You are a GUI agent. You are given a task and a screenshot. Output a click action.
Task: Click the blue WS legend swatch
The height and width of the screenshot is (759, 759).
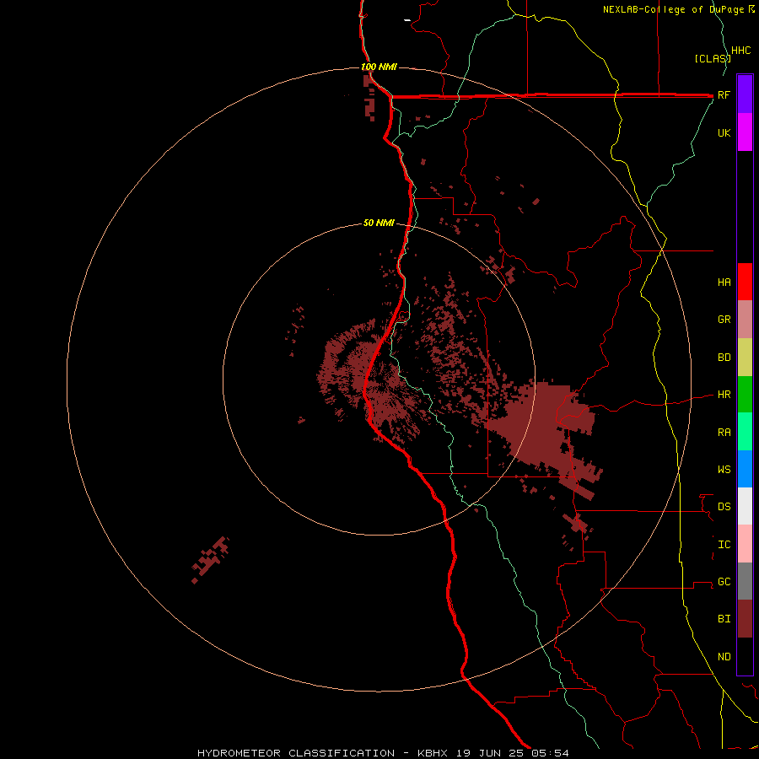pyautogui.click(x=745, y=469)
